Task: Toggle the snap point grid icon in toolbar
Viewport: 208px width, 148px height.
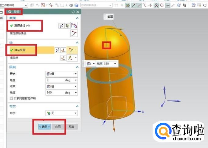Action: (x=127, y=5)
